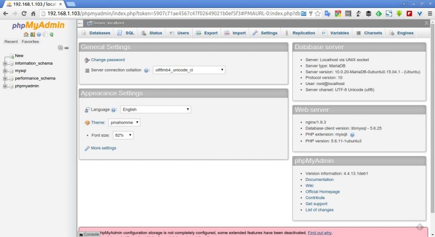Click the browser address bar URL
Viewport: 435px width, 237px height.
(x=173, y=14)
